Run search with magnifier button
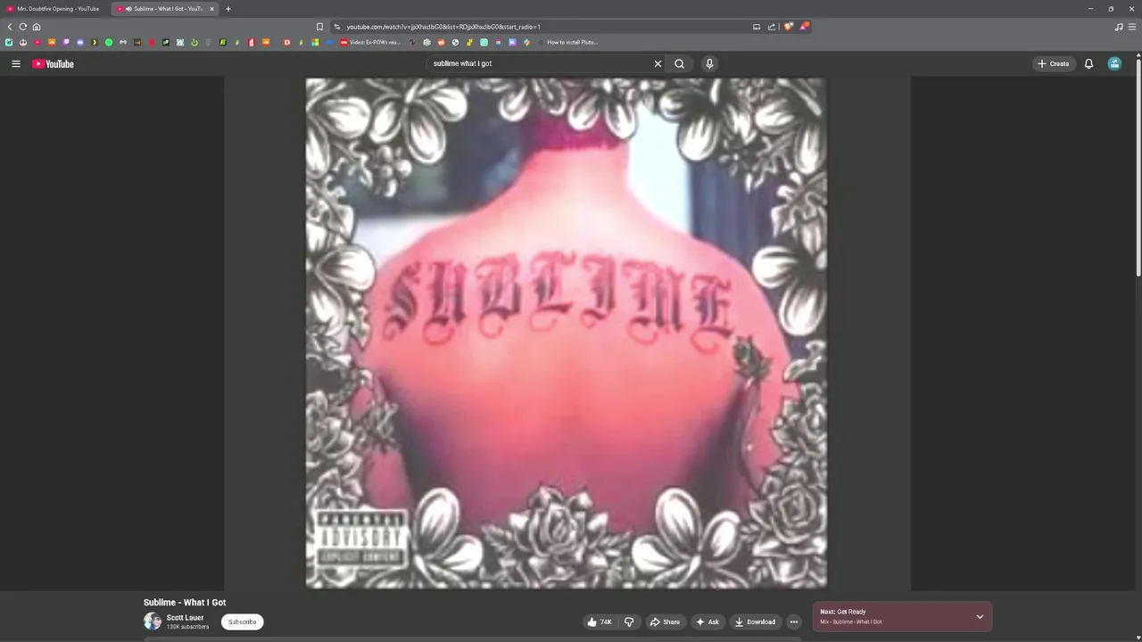 680,63
